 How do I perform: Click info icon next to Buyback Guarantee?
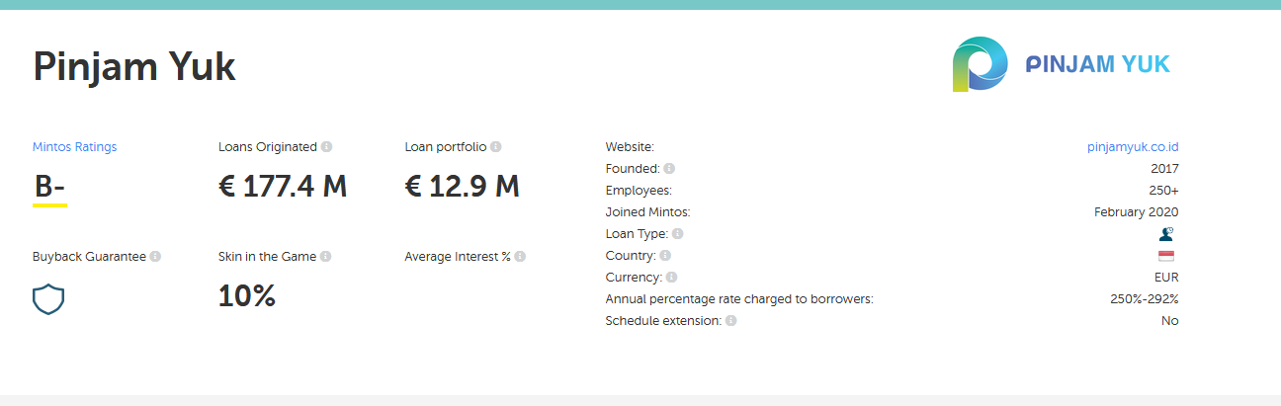point(155,257)
